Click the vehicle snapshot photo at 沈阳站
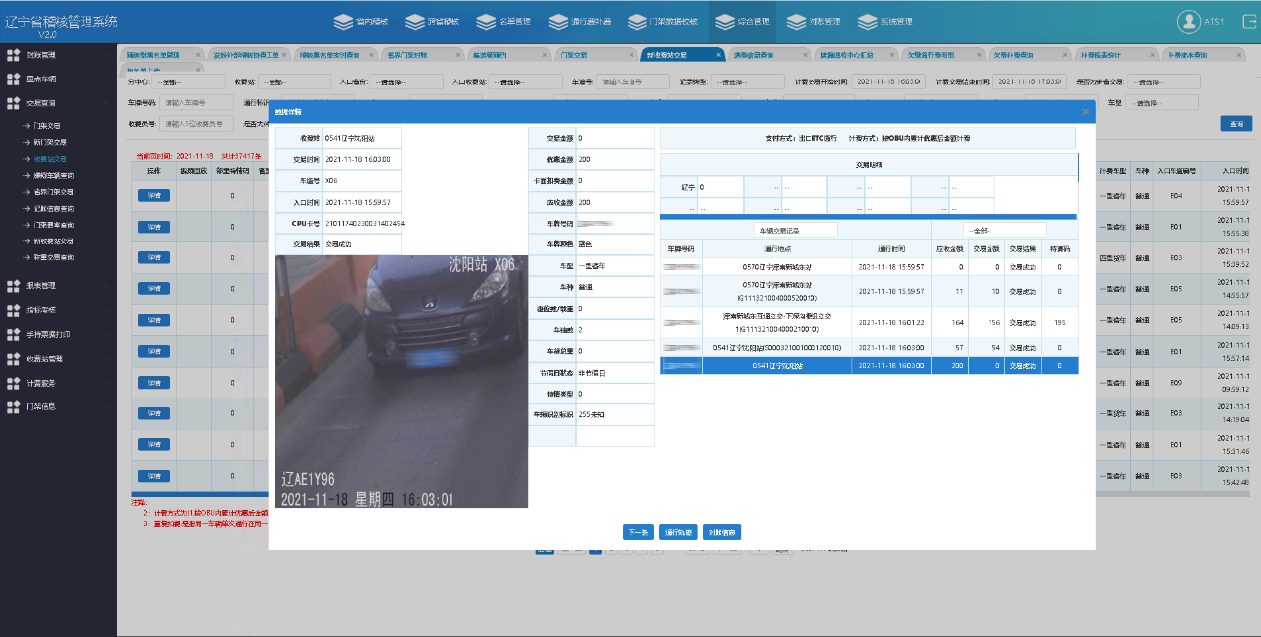Viewport: 1261px width, 637px height. [402, 383]
